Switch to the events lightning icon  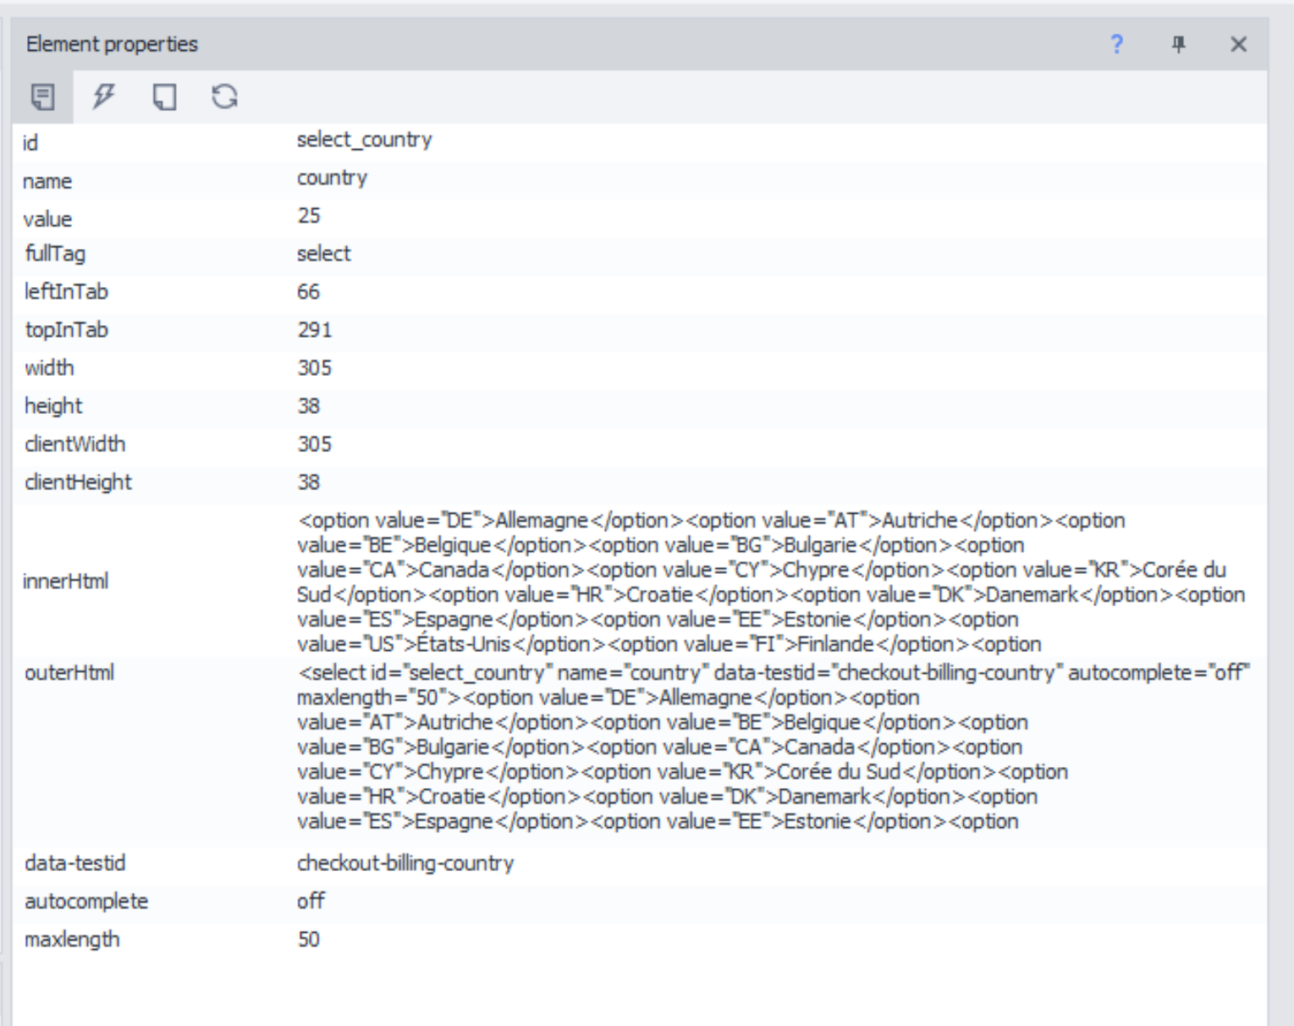[x=103, y=97]
